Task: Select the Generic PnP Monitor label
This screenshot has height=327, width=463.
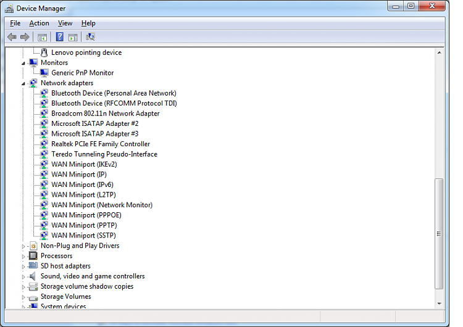Action: (82, 73)
